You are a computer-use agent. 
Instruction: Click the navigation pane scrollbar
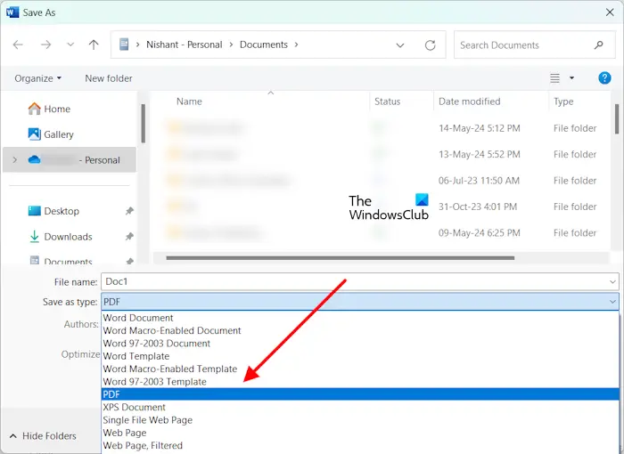pos(143,124)
